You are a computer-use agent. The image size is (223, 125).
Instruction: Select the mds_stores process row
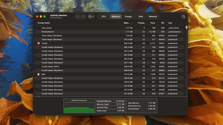tap(109, 28)
